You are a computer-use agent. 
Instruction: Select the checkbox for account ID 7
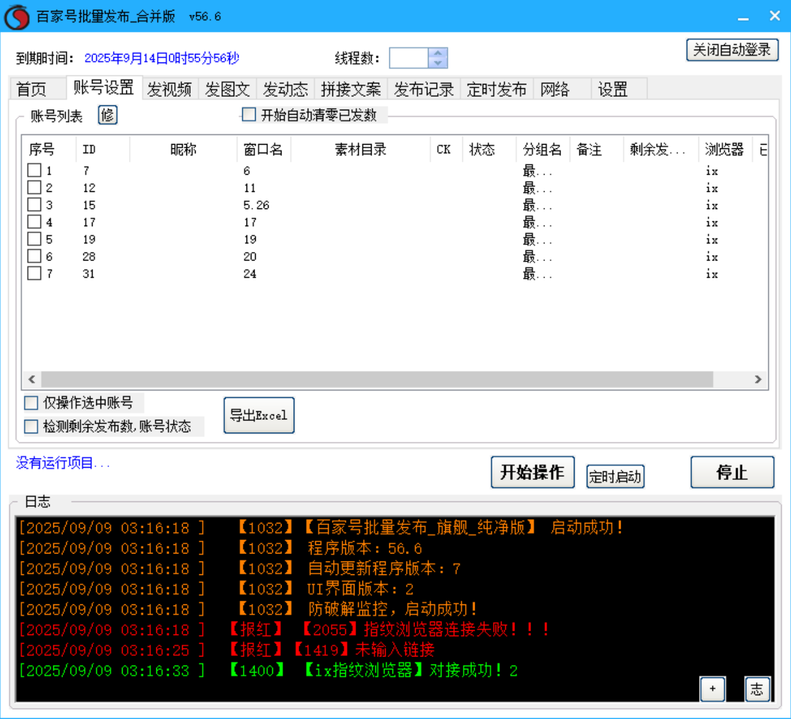pos(35,170)
